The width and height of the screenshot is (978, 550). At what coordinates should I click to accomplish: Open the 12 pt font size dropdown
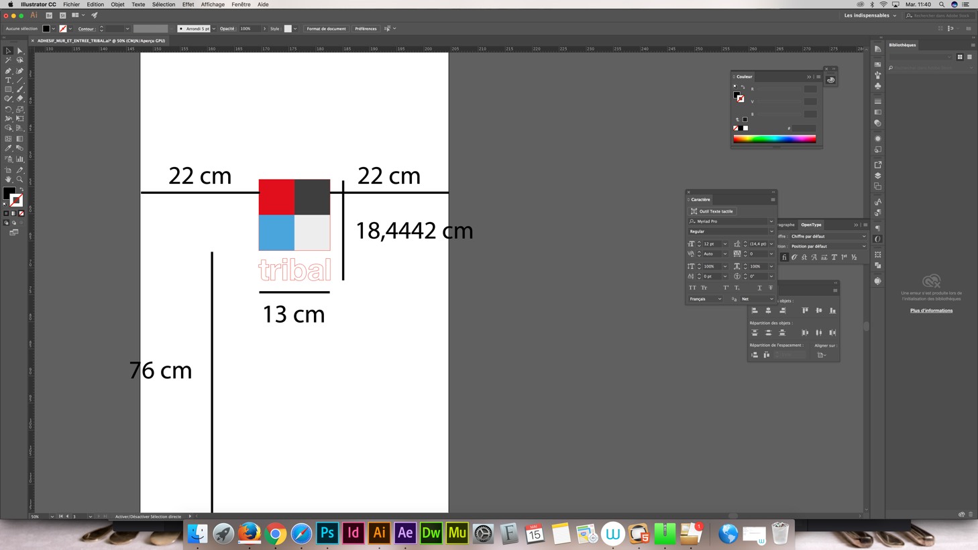[x=725, y=244]
